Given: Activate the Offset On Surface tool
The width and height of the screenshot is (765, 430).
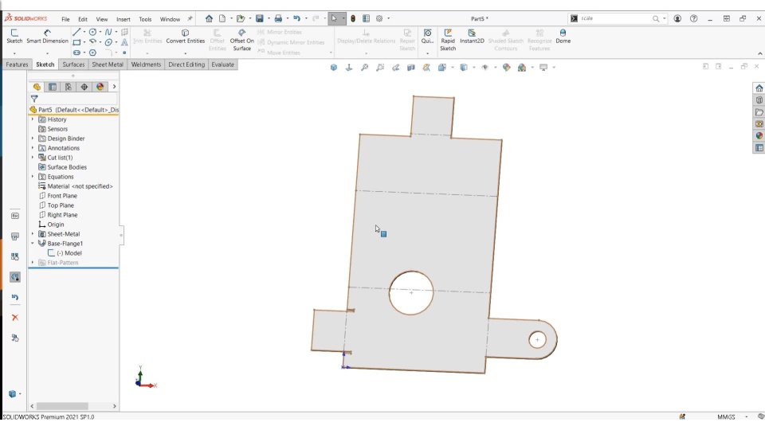Looking at the screenshot, I should click(x=241, y=36).
